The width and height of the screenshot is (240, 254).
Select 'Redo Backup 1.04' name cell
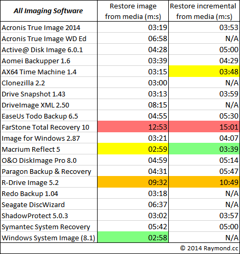tap(49, 193)
